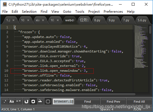153x112 pixels.
Task: Click the Sublime Text title bar icon
Action: 5,4
